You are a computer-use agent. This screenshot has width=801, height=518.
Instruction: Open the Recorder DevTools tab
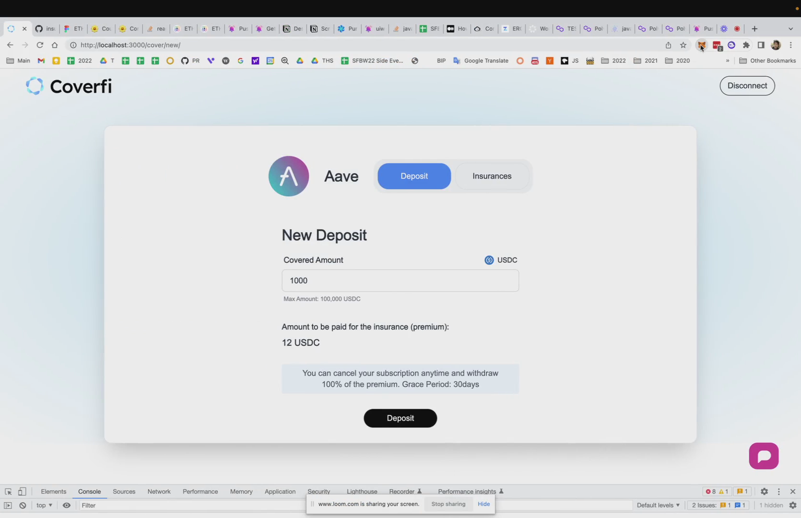405,491
